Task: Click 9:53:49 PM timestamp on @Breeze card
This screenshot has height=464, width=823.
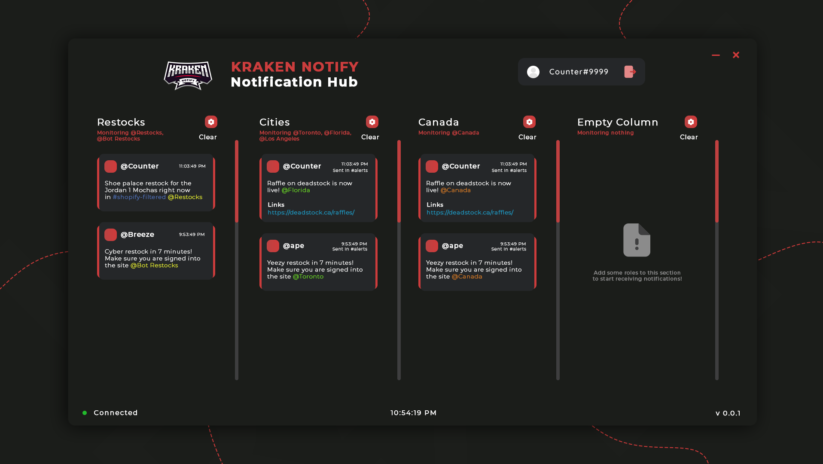Action: tap(192, 235)
